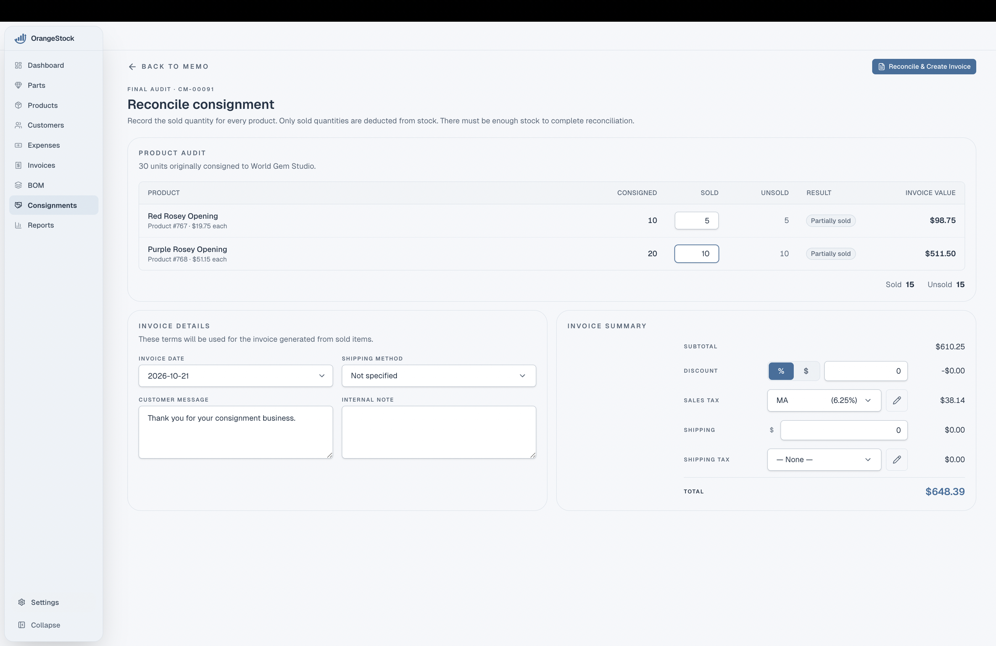Image resolution: width=996 pixels, height=646 pixels.
Task: Edit the shipping tax with pencil icon
Action: 897,460
